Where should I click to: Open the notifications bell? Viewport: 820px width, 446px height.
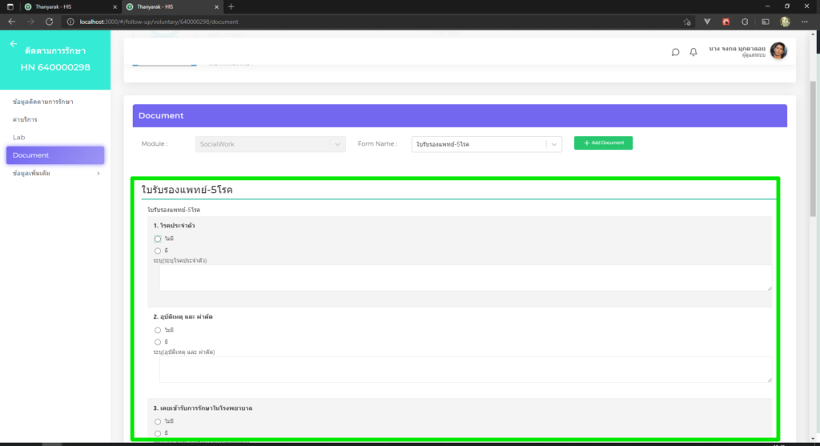pos(693,52)
